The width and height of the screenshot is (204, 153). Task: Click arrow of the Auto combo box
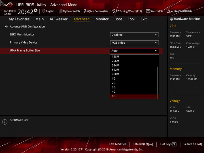(x=156, y=51)
